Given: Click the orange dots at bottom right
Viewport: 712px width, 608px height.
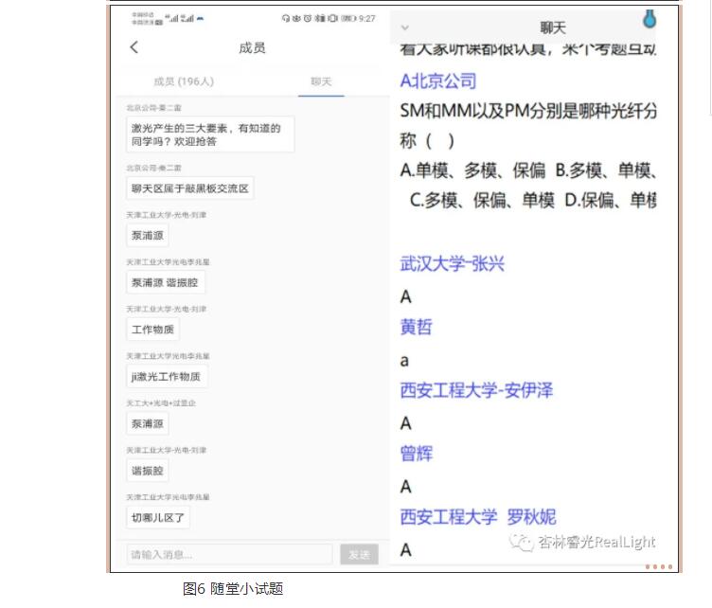Looking at the screenshot, I should click(659, 566).
